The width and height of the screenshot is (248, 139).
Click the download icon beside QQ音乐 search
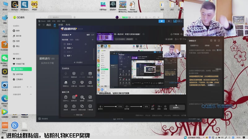tap(74, 17)
